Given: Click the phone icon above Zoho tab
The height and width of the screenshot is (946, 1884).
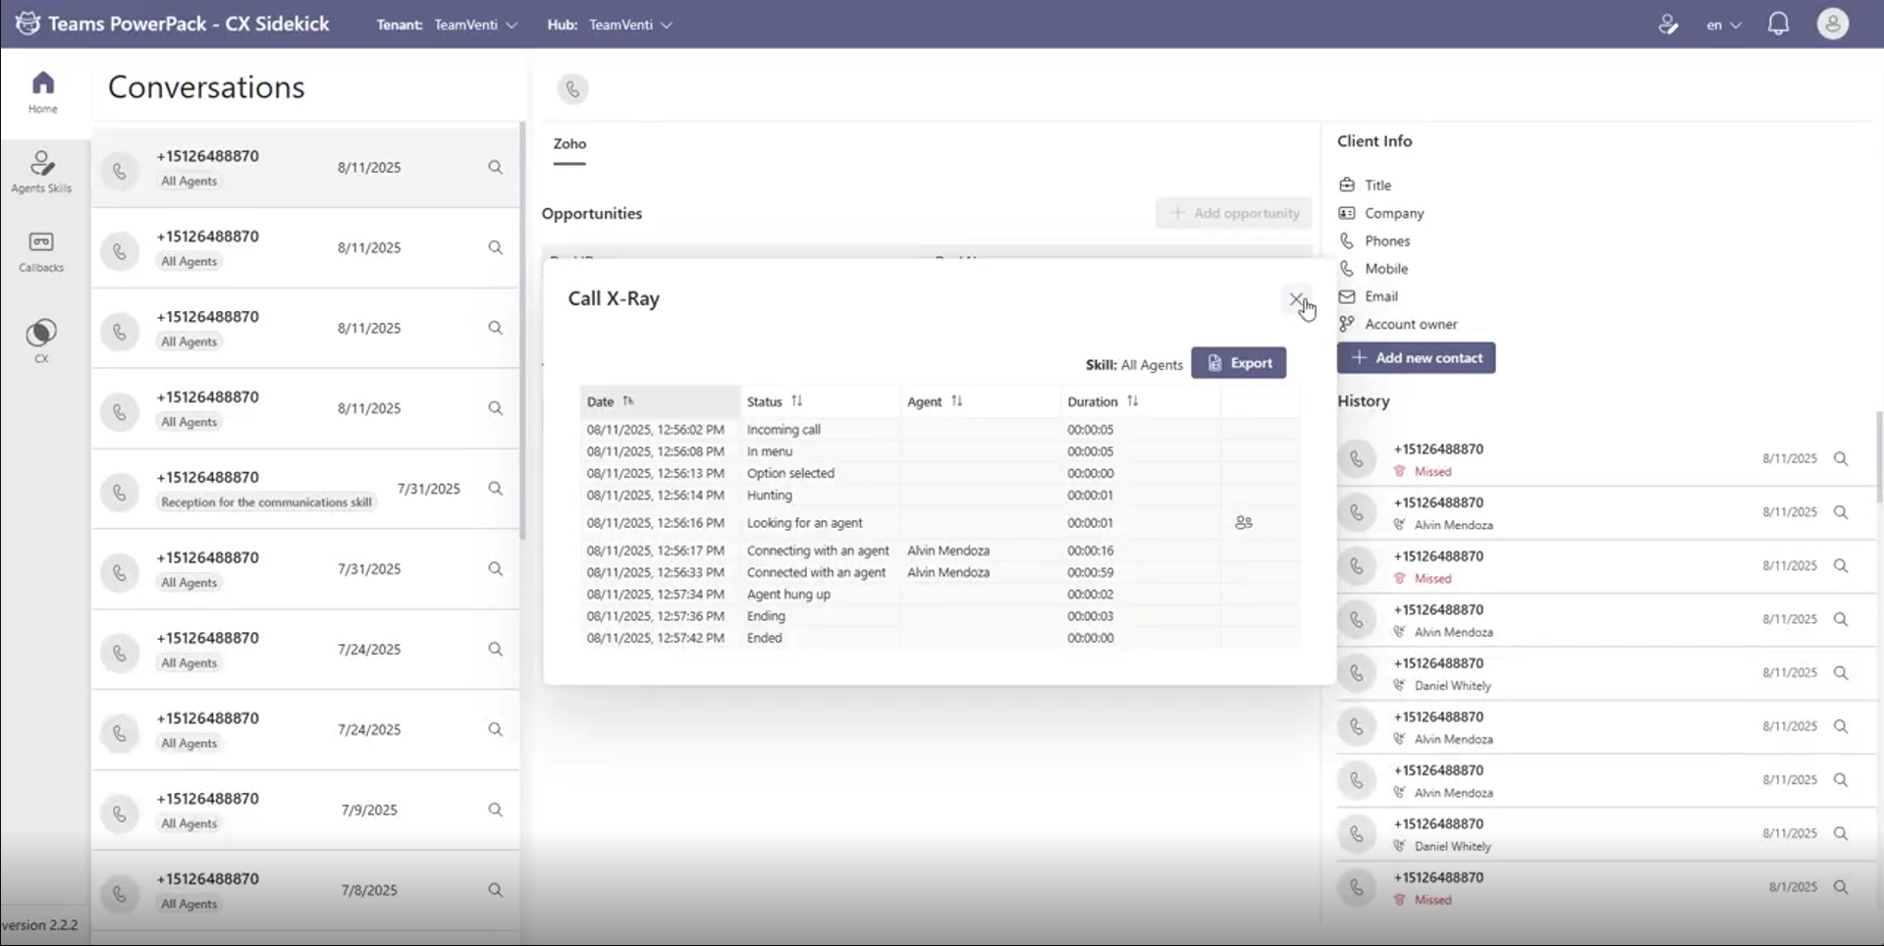Looking at the screenshot, I should tap(572, 89).
